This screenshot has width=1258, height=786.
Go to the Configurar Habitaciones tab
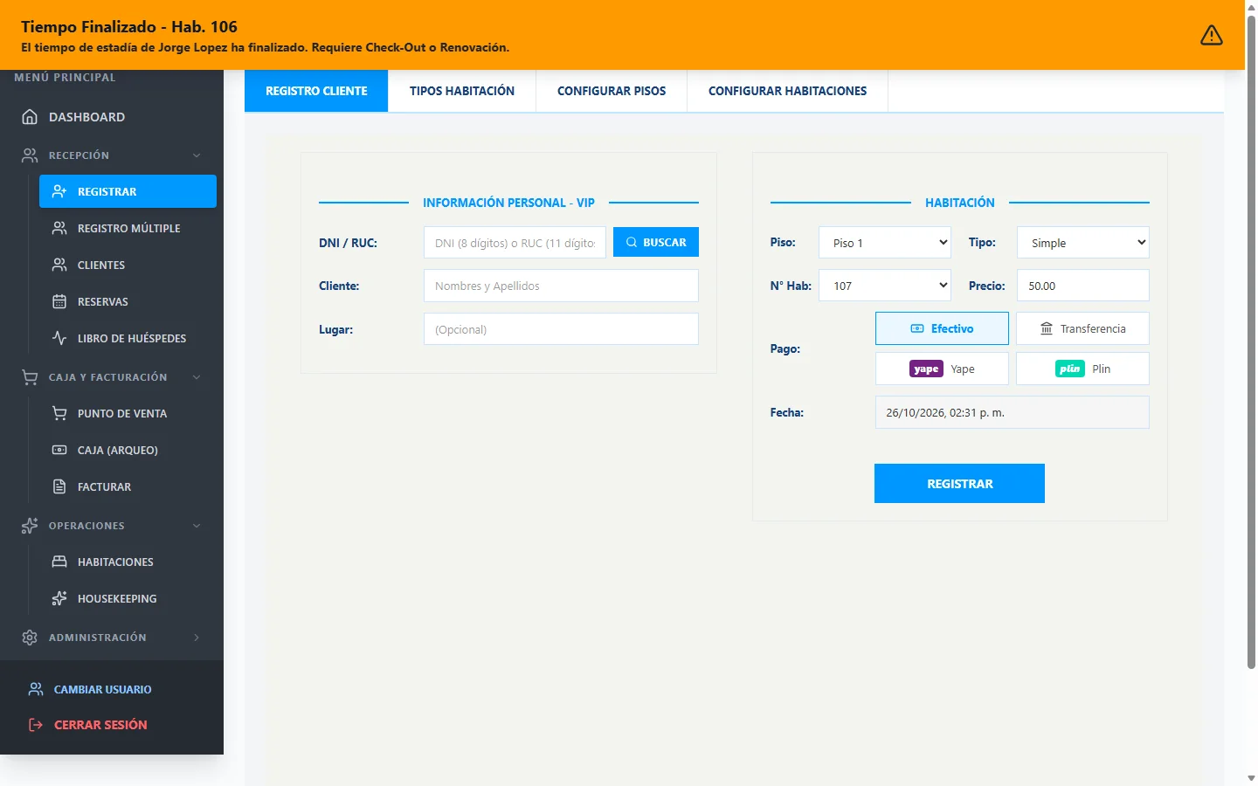pyautogui.click(x=788, y=91)
